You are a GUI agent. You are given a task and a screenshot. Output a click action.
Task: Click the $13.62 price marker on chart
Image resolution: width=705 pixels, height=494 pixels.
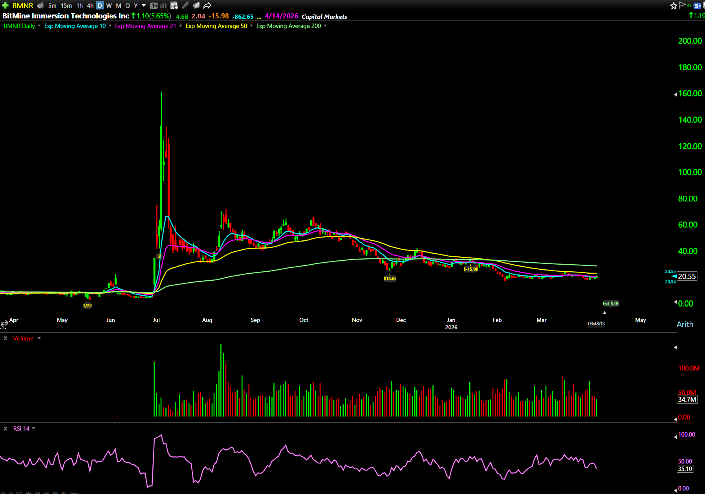coord(390,278)
